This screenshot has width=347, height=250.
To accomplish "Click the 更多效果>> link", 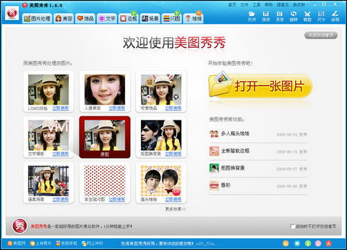I will [176, 209].
